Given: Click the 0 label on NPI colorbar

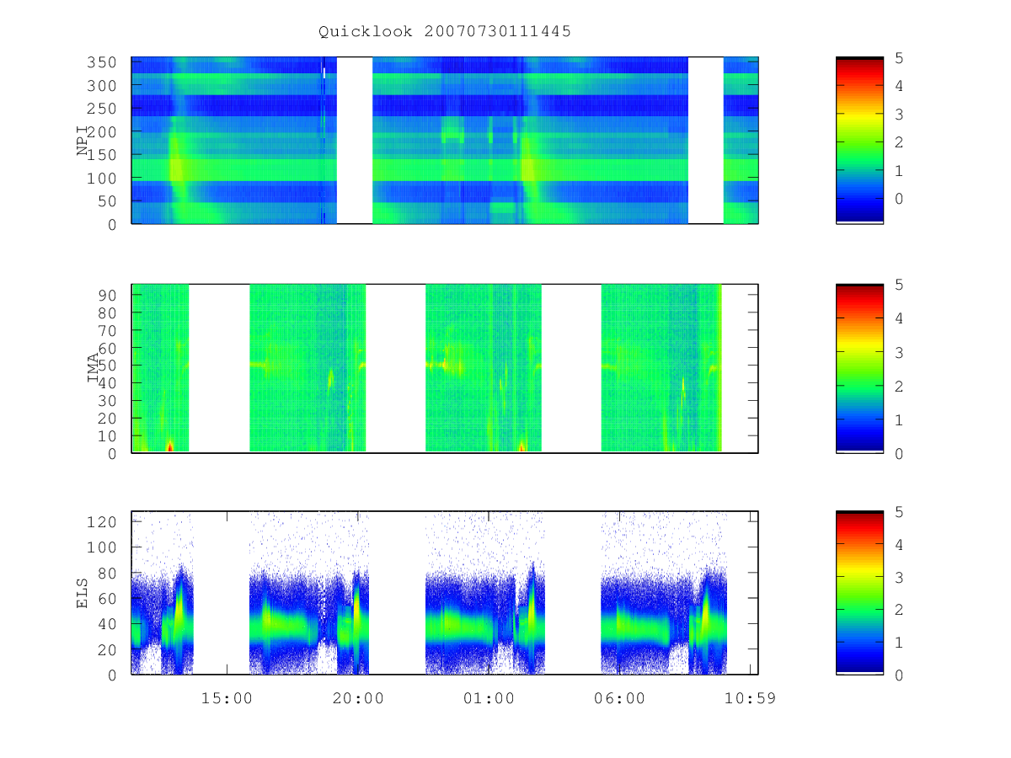Looking at the screenshot, I should [900, 199].
